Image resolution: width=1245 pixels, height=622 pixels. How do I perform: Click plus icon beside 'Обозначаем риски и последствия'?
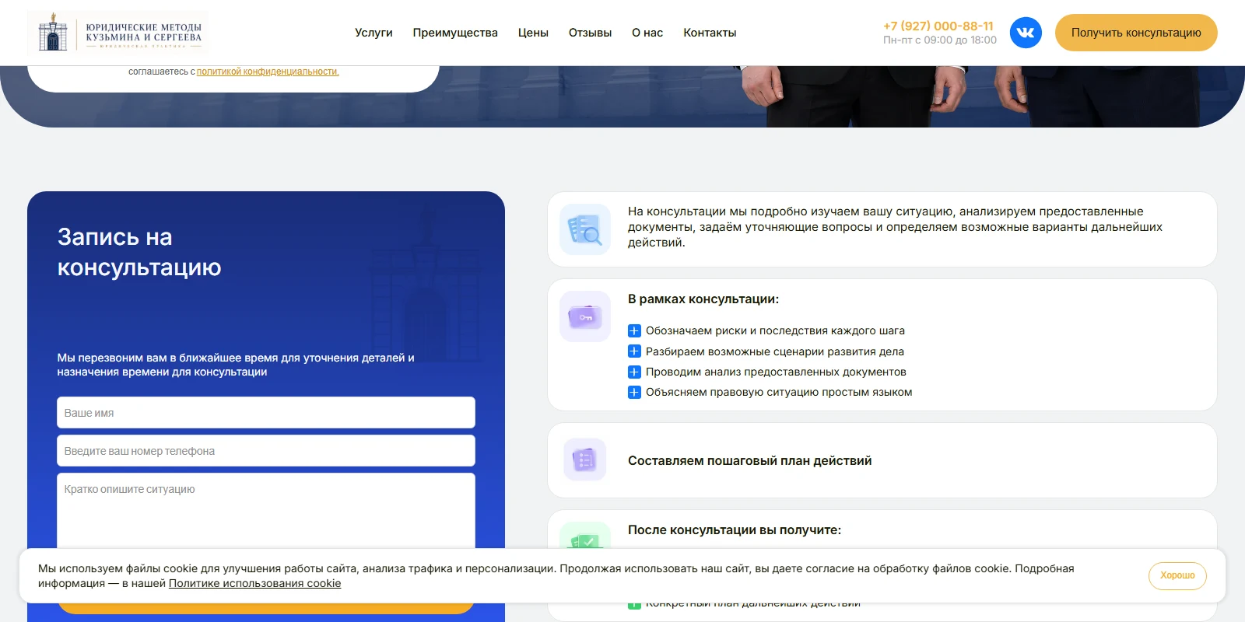(634, 330)
